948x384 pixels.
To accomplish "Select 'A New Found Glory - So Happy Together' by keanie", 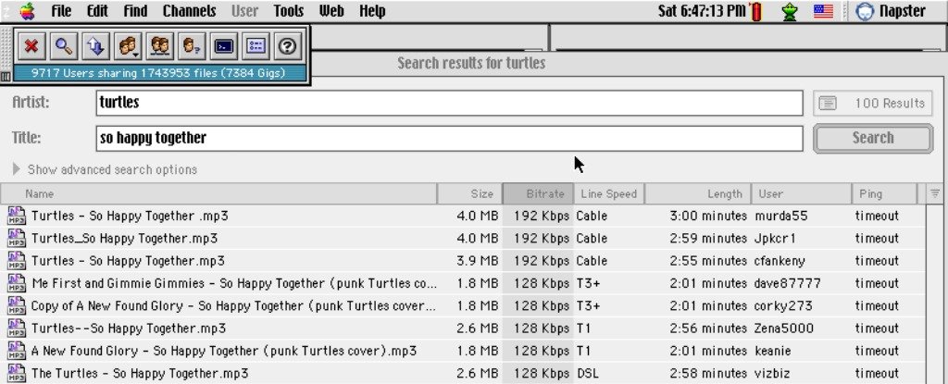I will coord(224,351).
